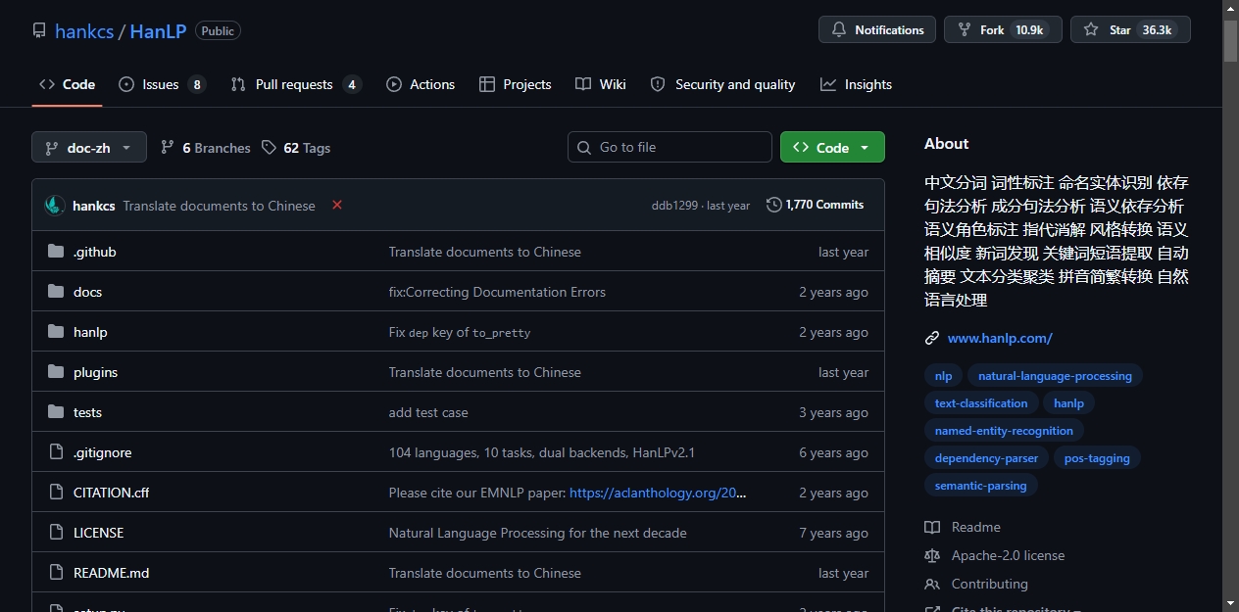
Task: Click the Notifications button
Action: click(x=877, y=30)
